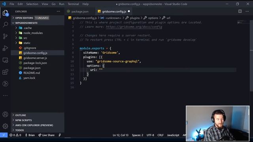Open the Accounts menu icon
253x142 pixels.
pos(5,114)
